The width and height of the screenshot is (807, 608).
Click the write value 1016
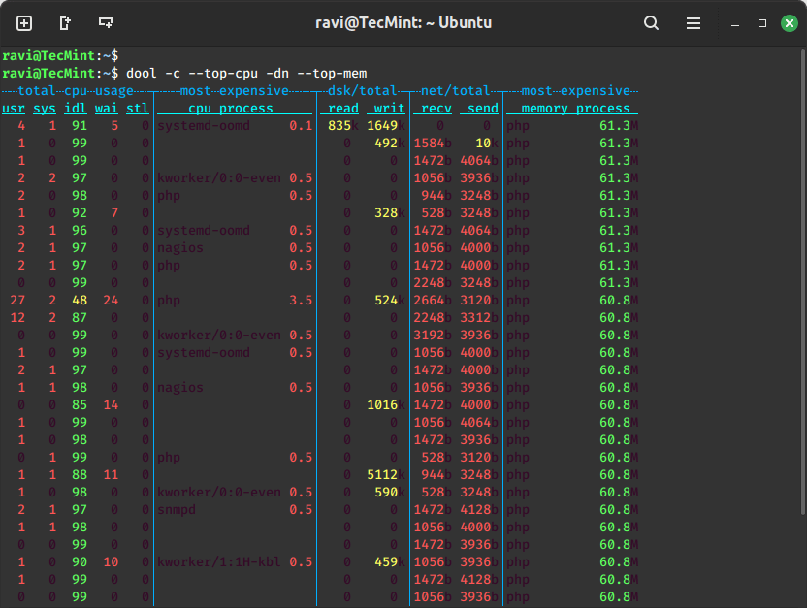point(382,404)
